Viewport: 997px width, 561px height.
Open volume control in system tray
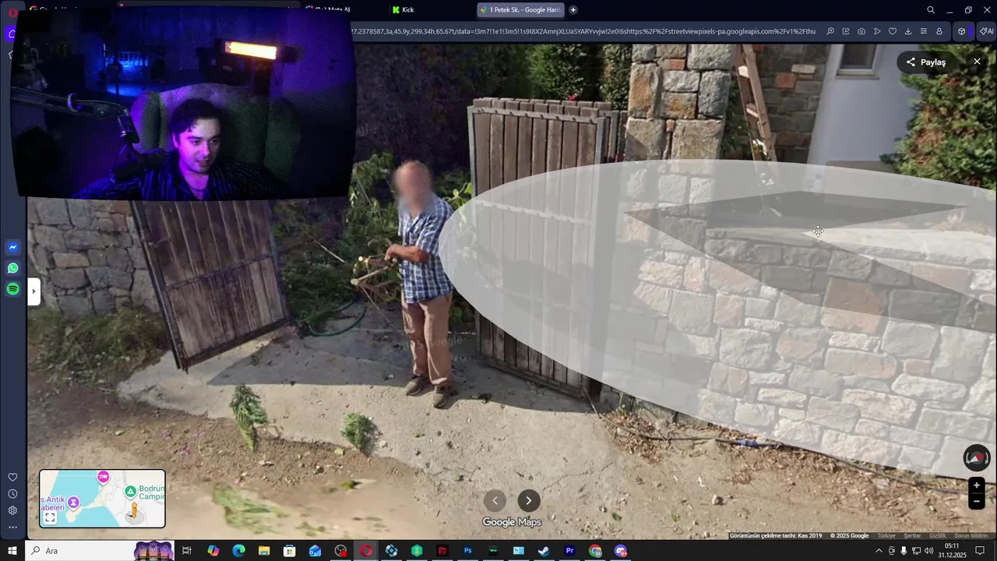point(929,551)
